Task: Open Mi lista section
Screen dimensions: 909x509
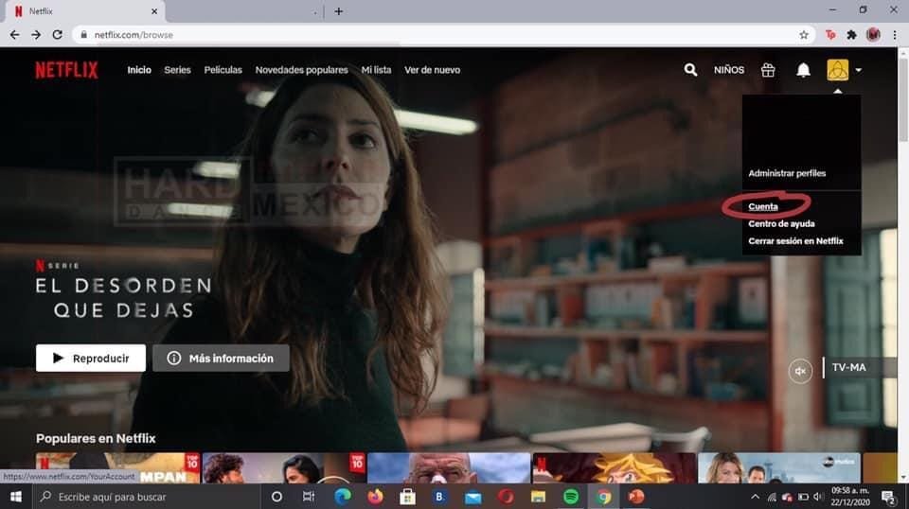Action: coord(376,70)
